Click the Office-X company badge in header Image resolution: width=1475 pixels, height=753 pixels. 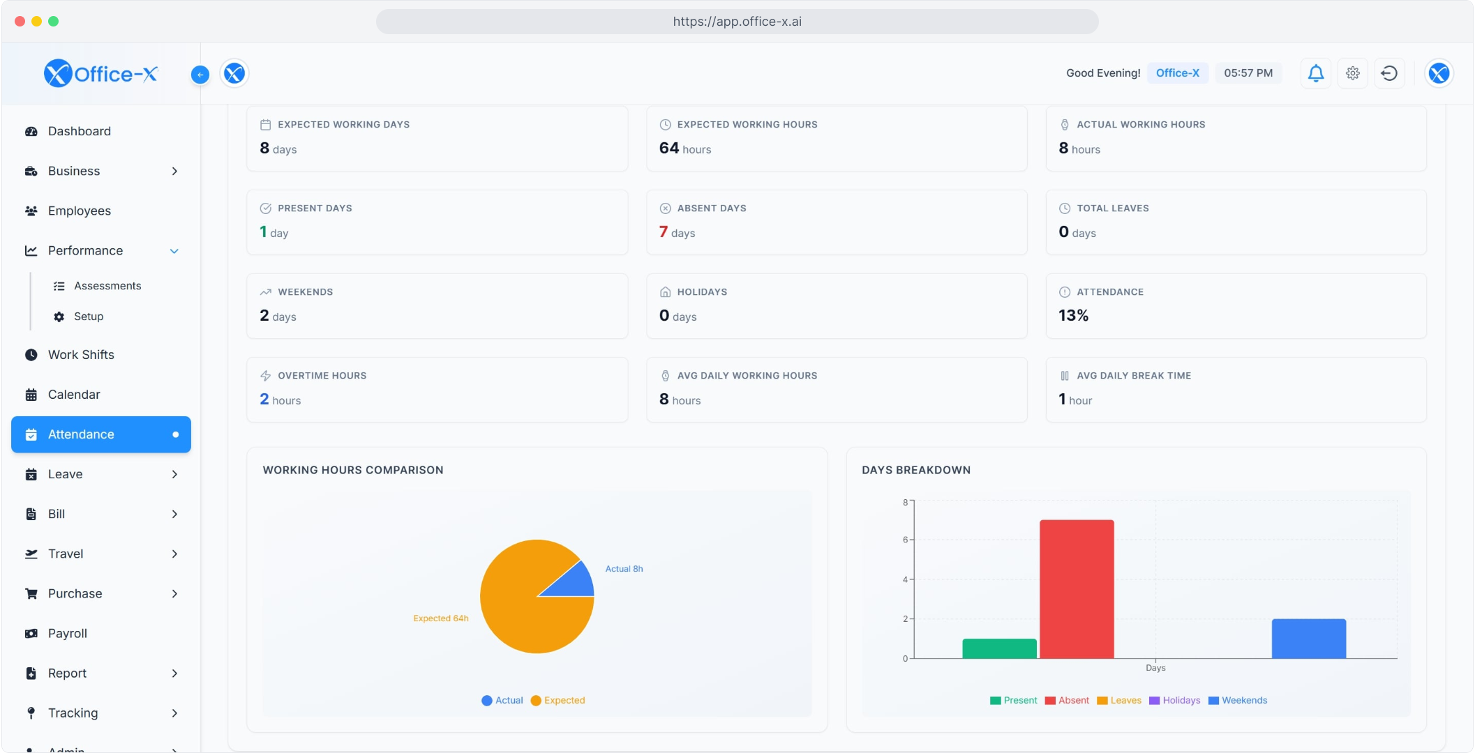coord(1177,73)
